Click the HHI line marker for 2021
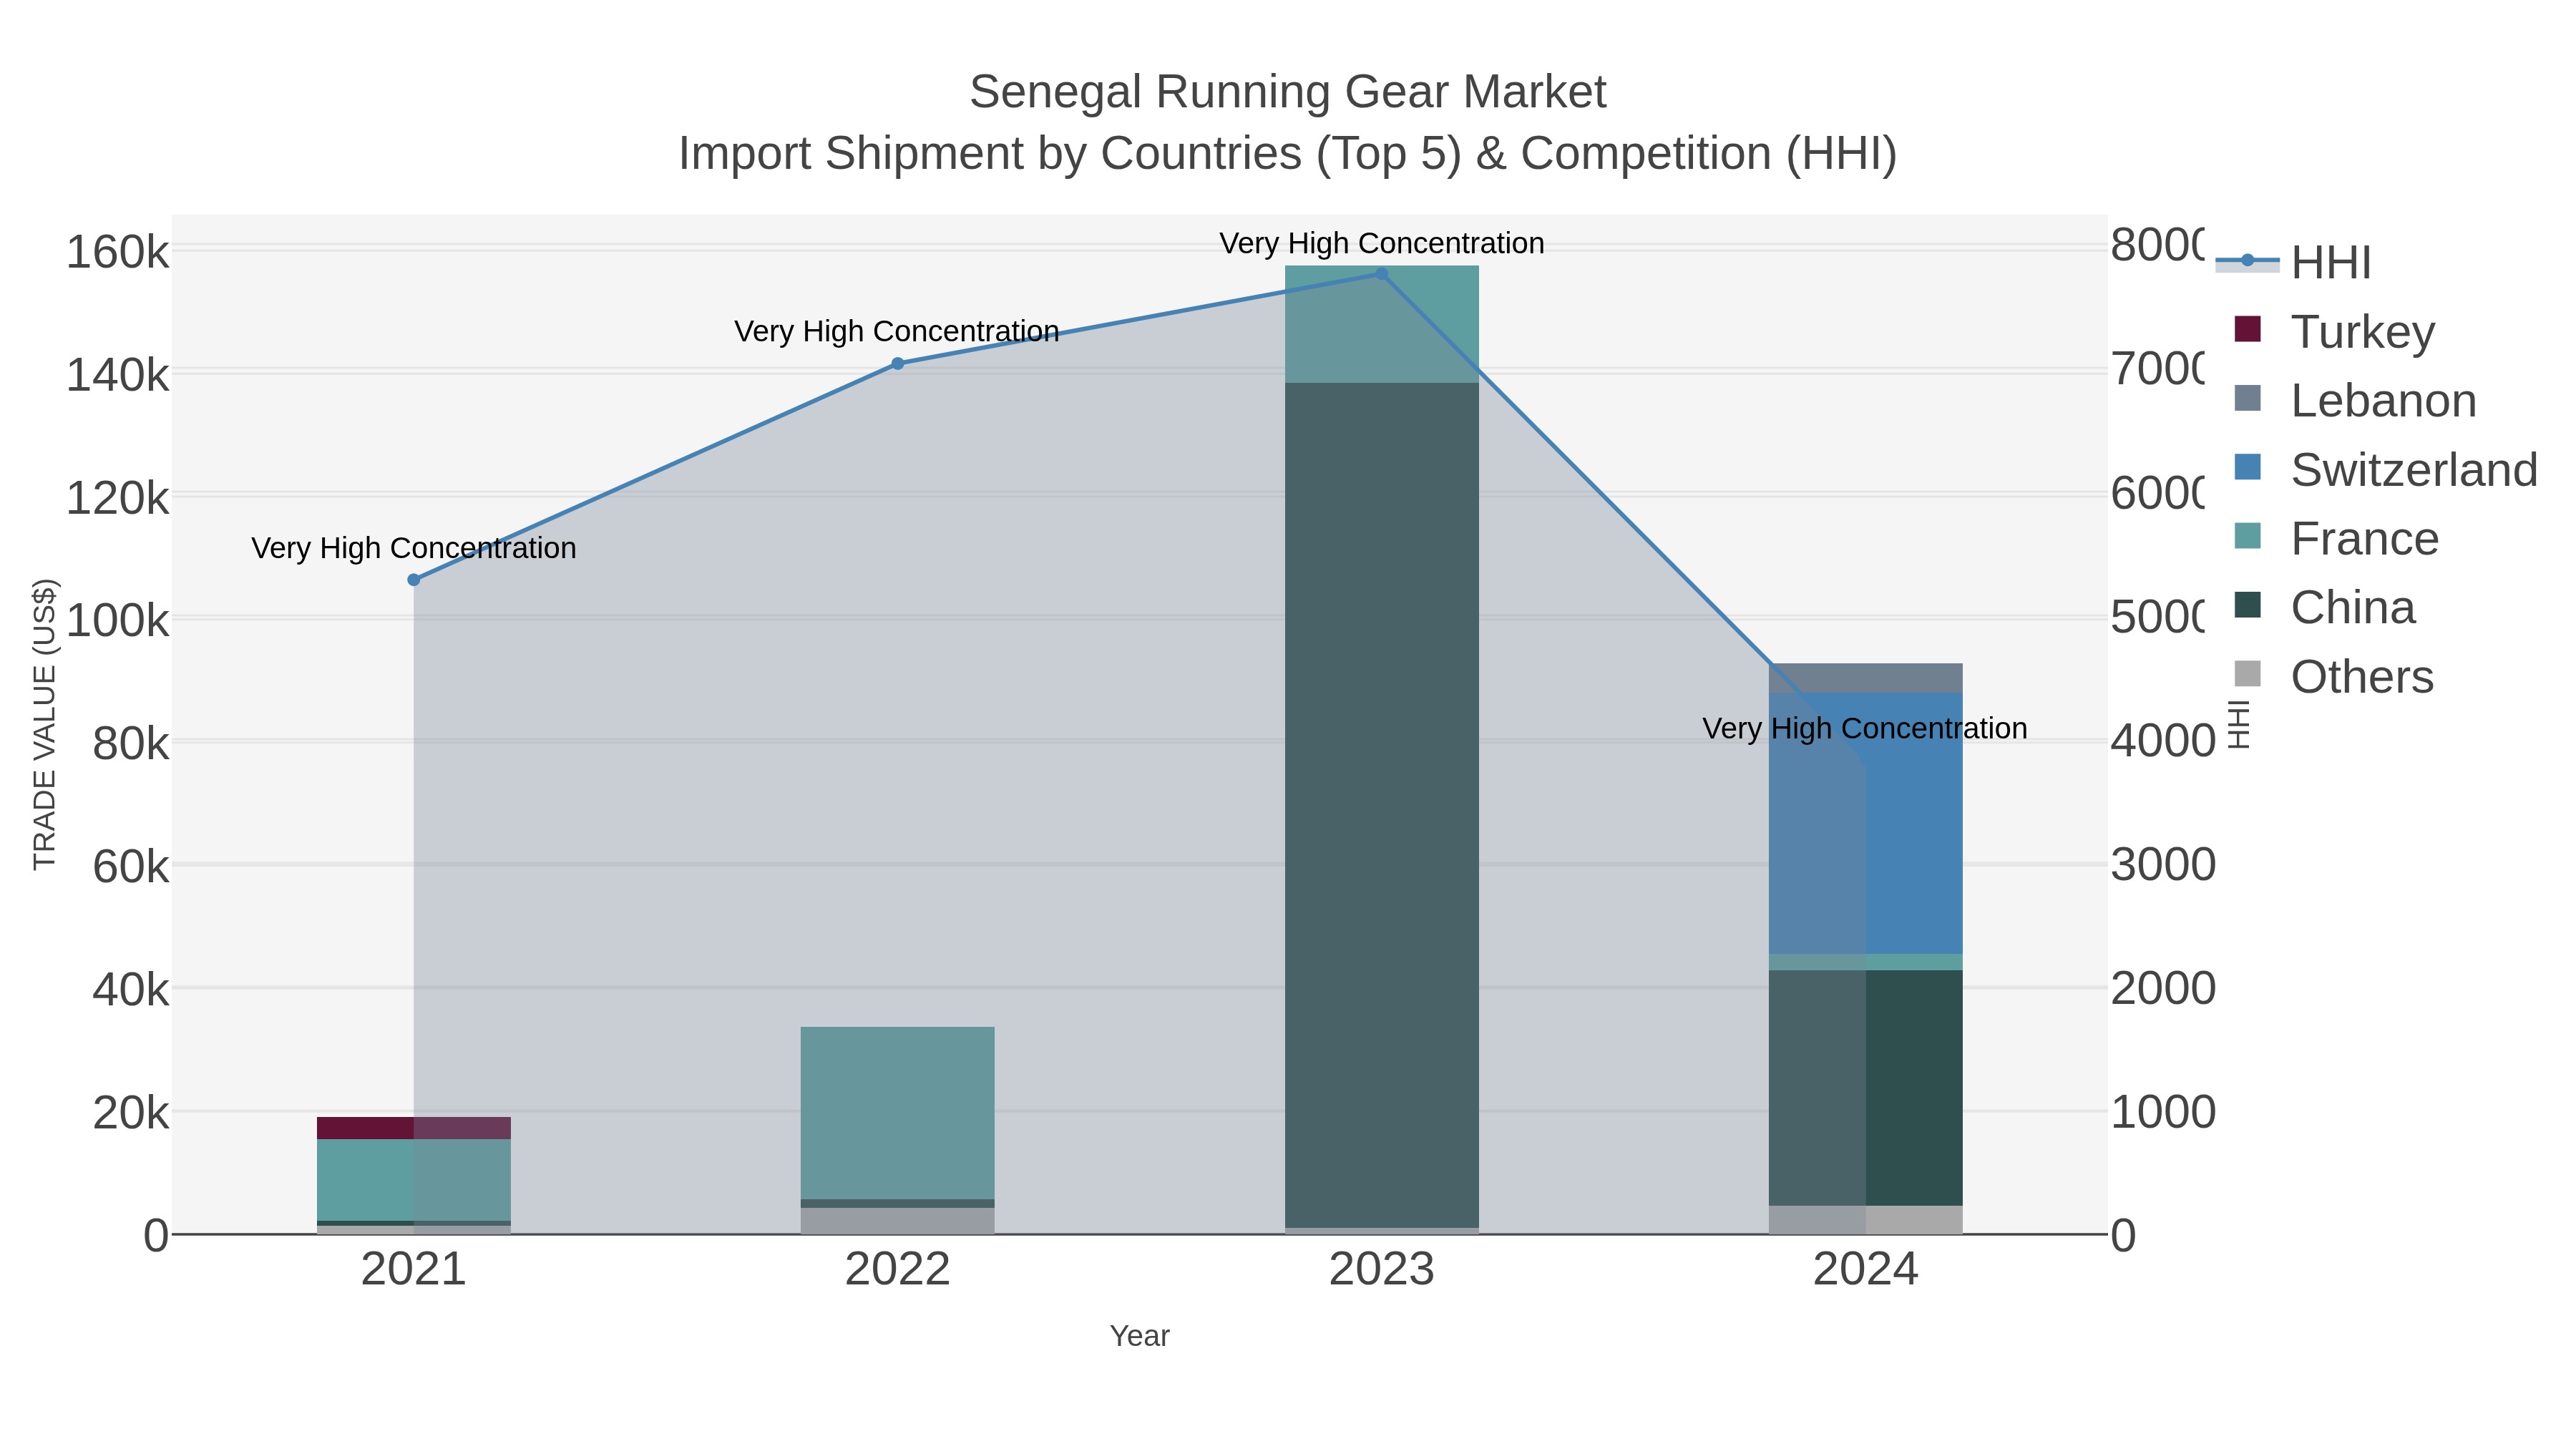This screenshot has width=2576, height=1449. pyautogui.click(x=414, y=580)
